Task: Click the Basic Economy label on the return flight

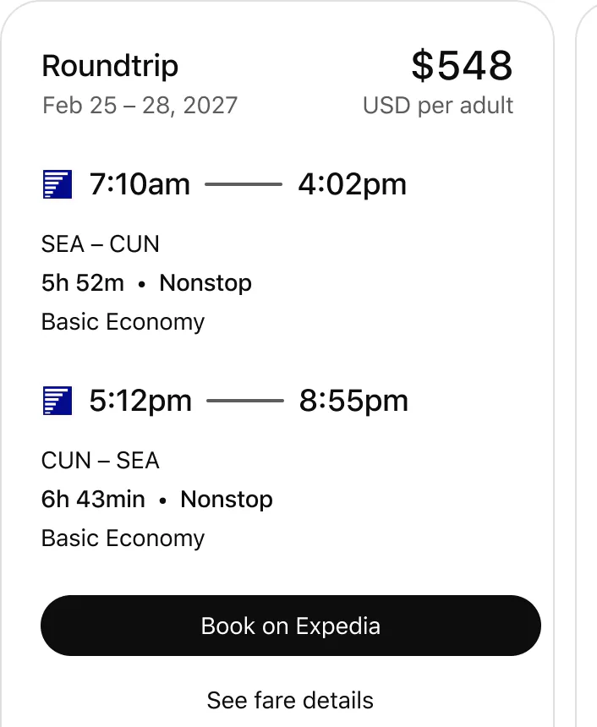Action: (122, 538)
